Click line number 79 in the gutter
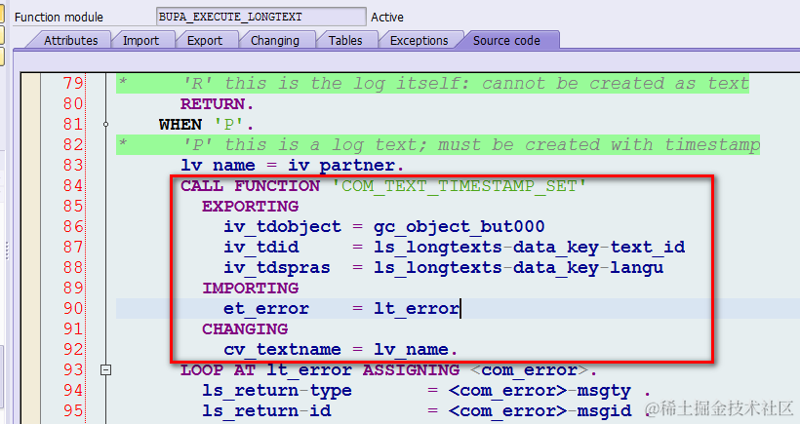Screen dimensions: 800x424 tap(73, 83)
